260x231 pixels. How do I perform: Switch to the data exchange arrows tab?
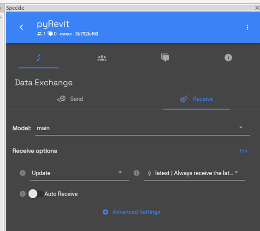(39, 58)
